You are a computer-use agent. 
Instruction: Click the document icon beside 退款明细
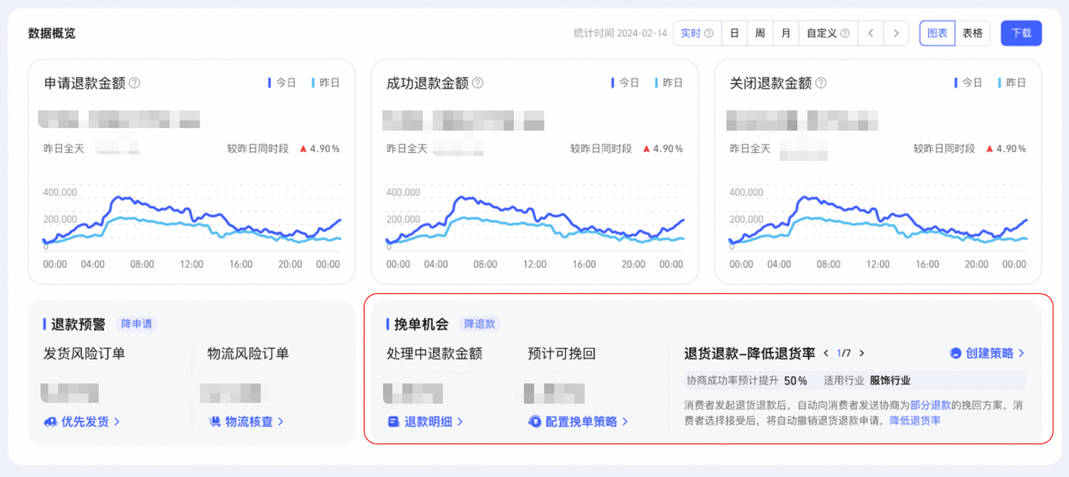[393, 422]
